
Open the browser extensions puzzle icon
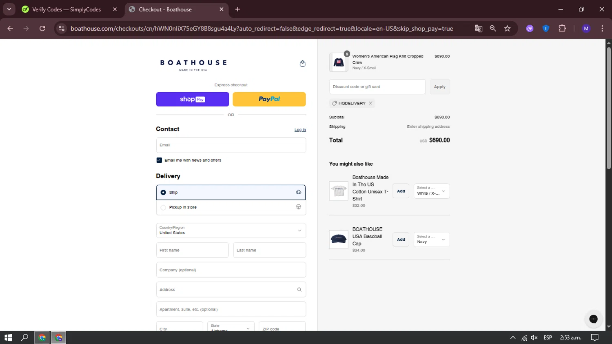[562, 29]
